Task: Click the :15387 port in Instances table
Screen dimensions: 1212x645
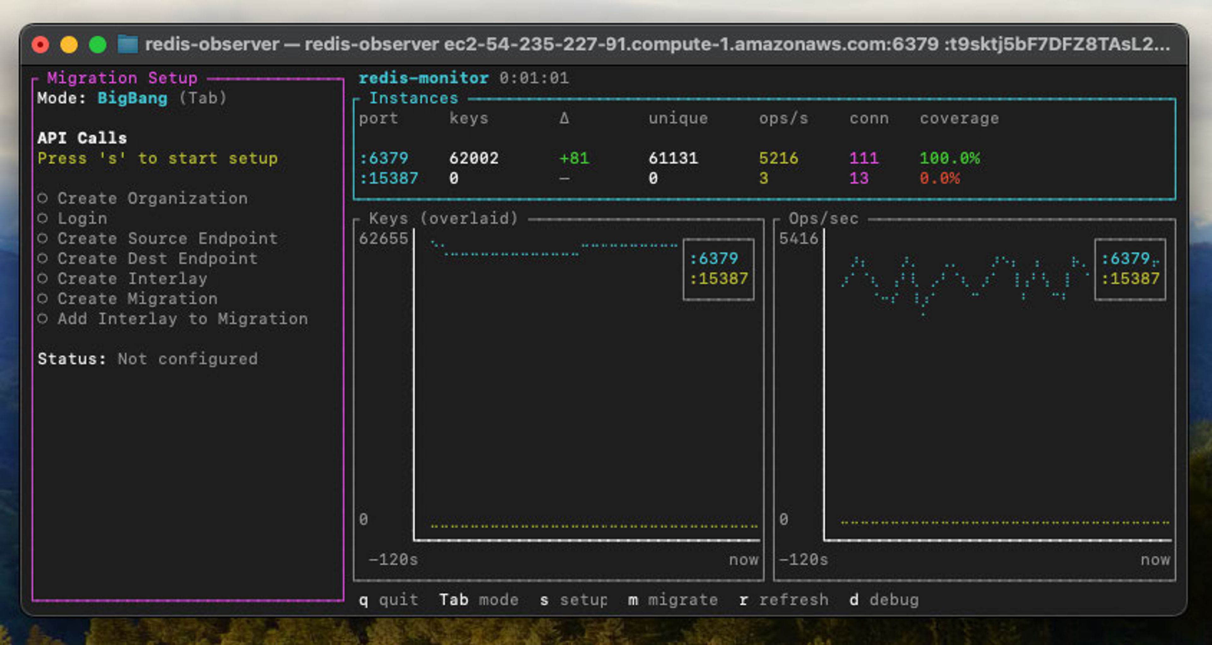Action: (389, 178)
